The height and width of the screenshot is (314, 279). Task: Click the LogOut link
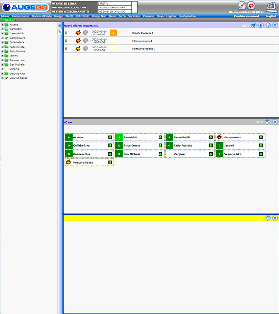271,16
